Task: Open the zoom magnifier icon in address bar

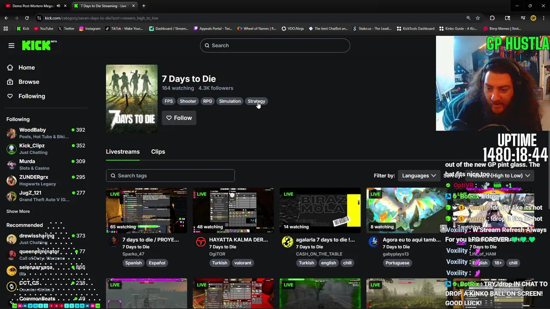Action: point(468,18)
